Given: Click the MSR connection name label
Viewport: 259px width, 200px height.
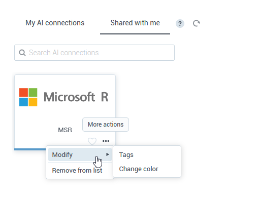Looking at the screenshot, I should pos(65,130).
